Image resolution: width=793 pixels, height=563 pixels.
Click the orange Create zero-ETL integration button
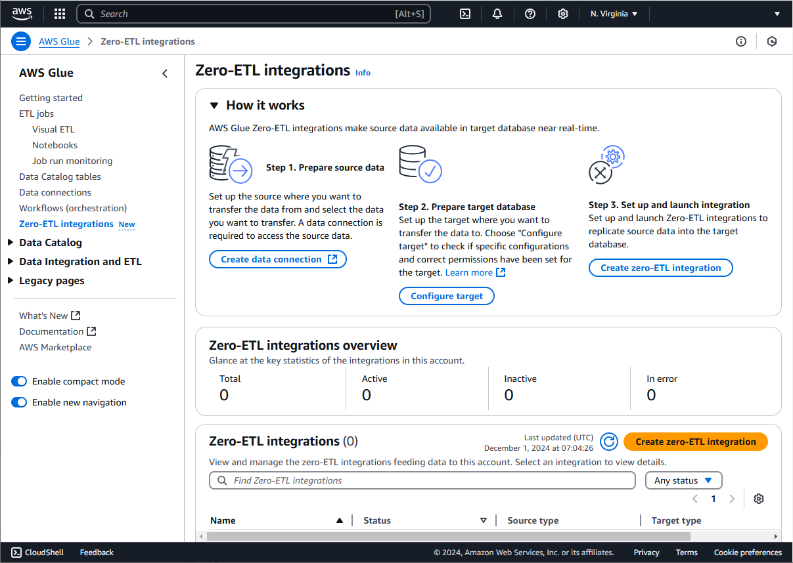(x=695, y=442)
